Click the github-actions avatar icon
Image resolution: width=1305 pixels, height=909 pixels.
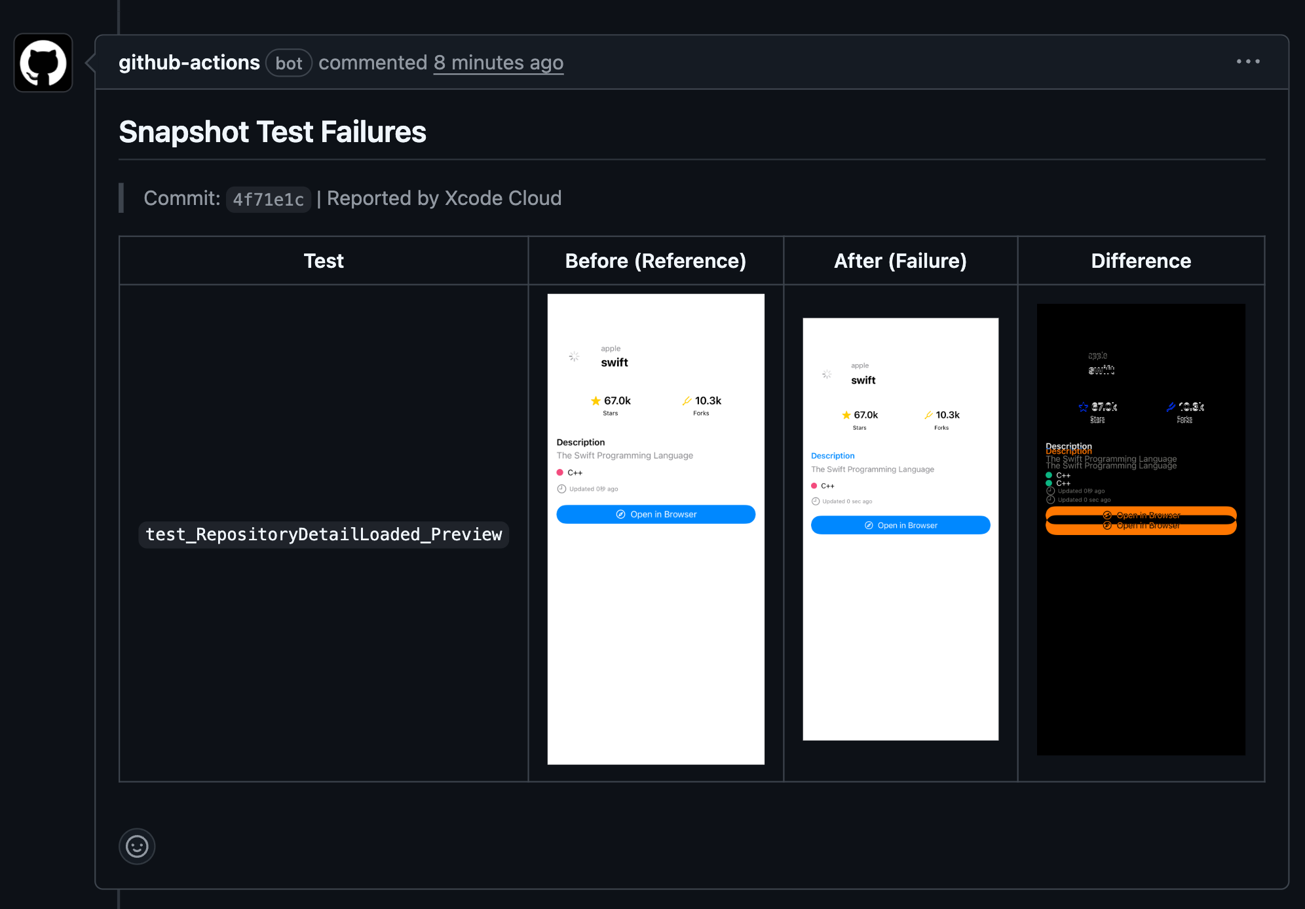(x=43, y=63)
